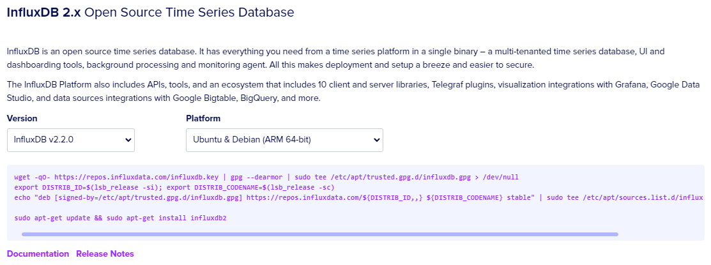This screenshot has height=265, width=711.
Task: Click the Version label
Action: [x=22, y=119]
